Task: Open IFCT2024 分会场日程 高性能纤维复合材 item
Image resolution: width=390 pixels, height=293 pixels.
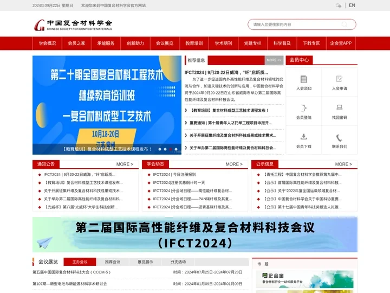Action: tap(192, 191)
